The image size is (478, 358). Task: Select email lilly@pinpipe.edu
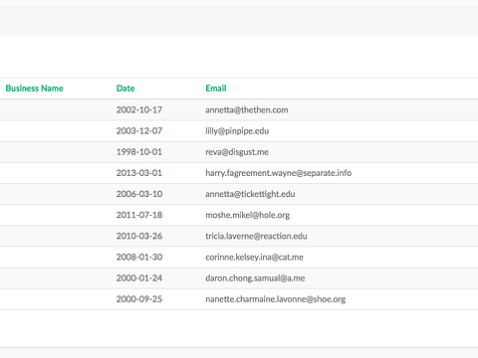(x=237, y=131)
